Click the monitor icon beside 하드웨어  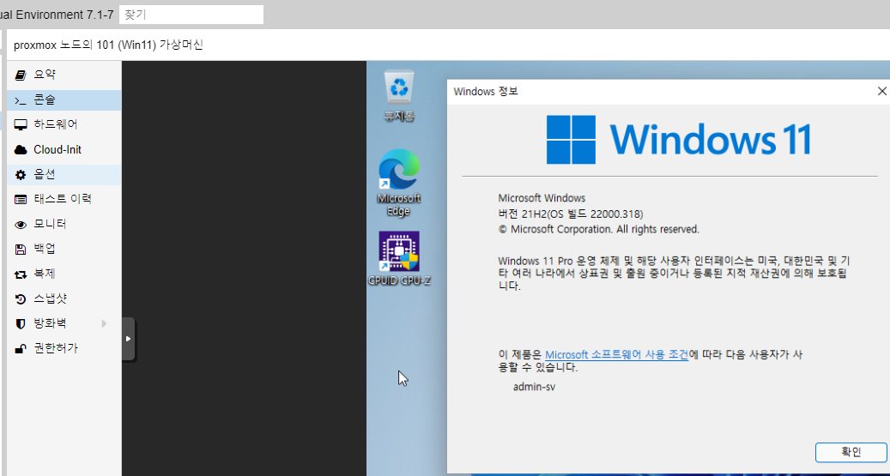pos(21,125)
